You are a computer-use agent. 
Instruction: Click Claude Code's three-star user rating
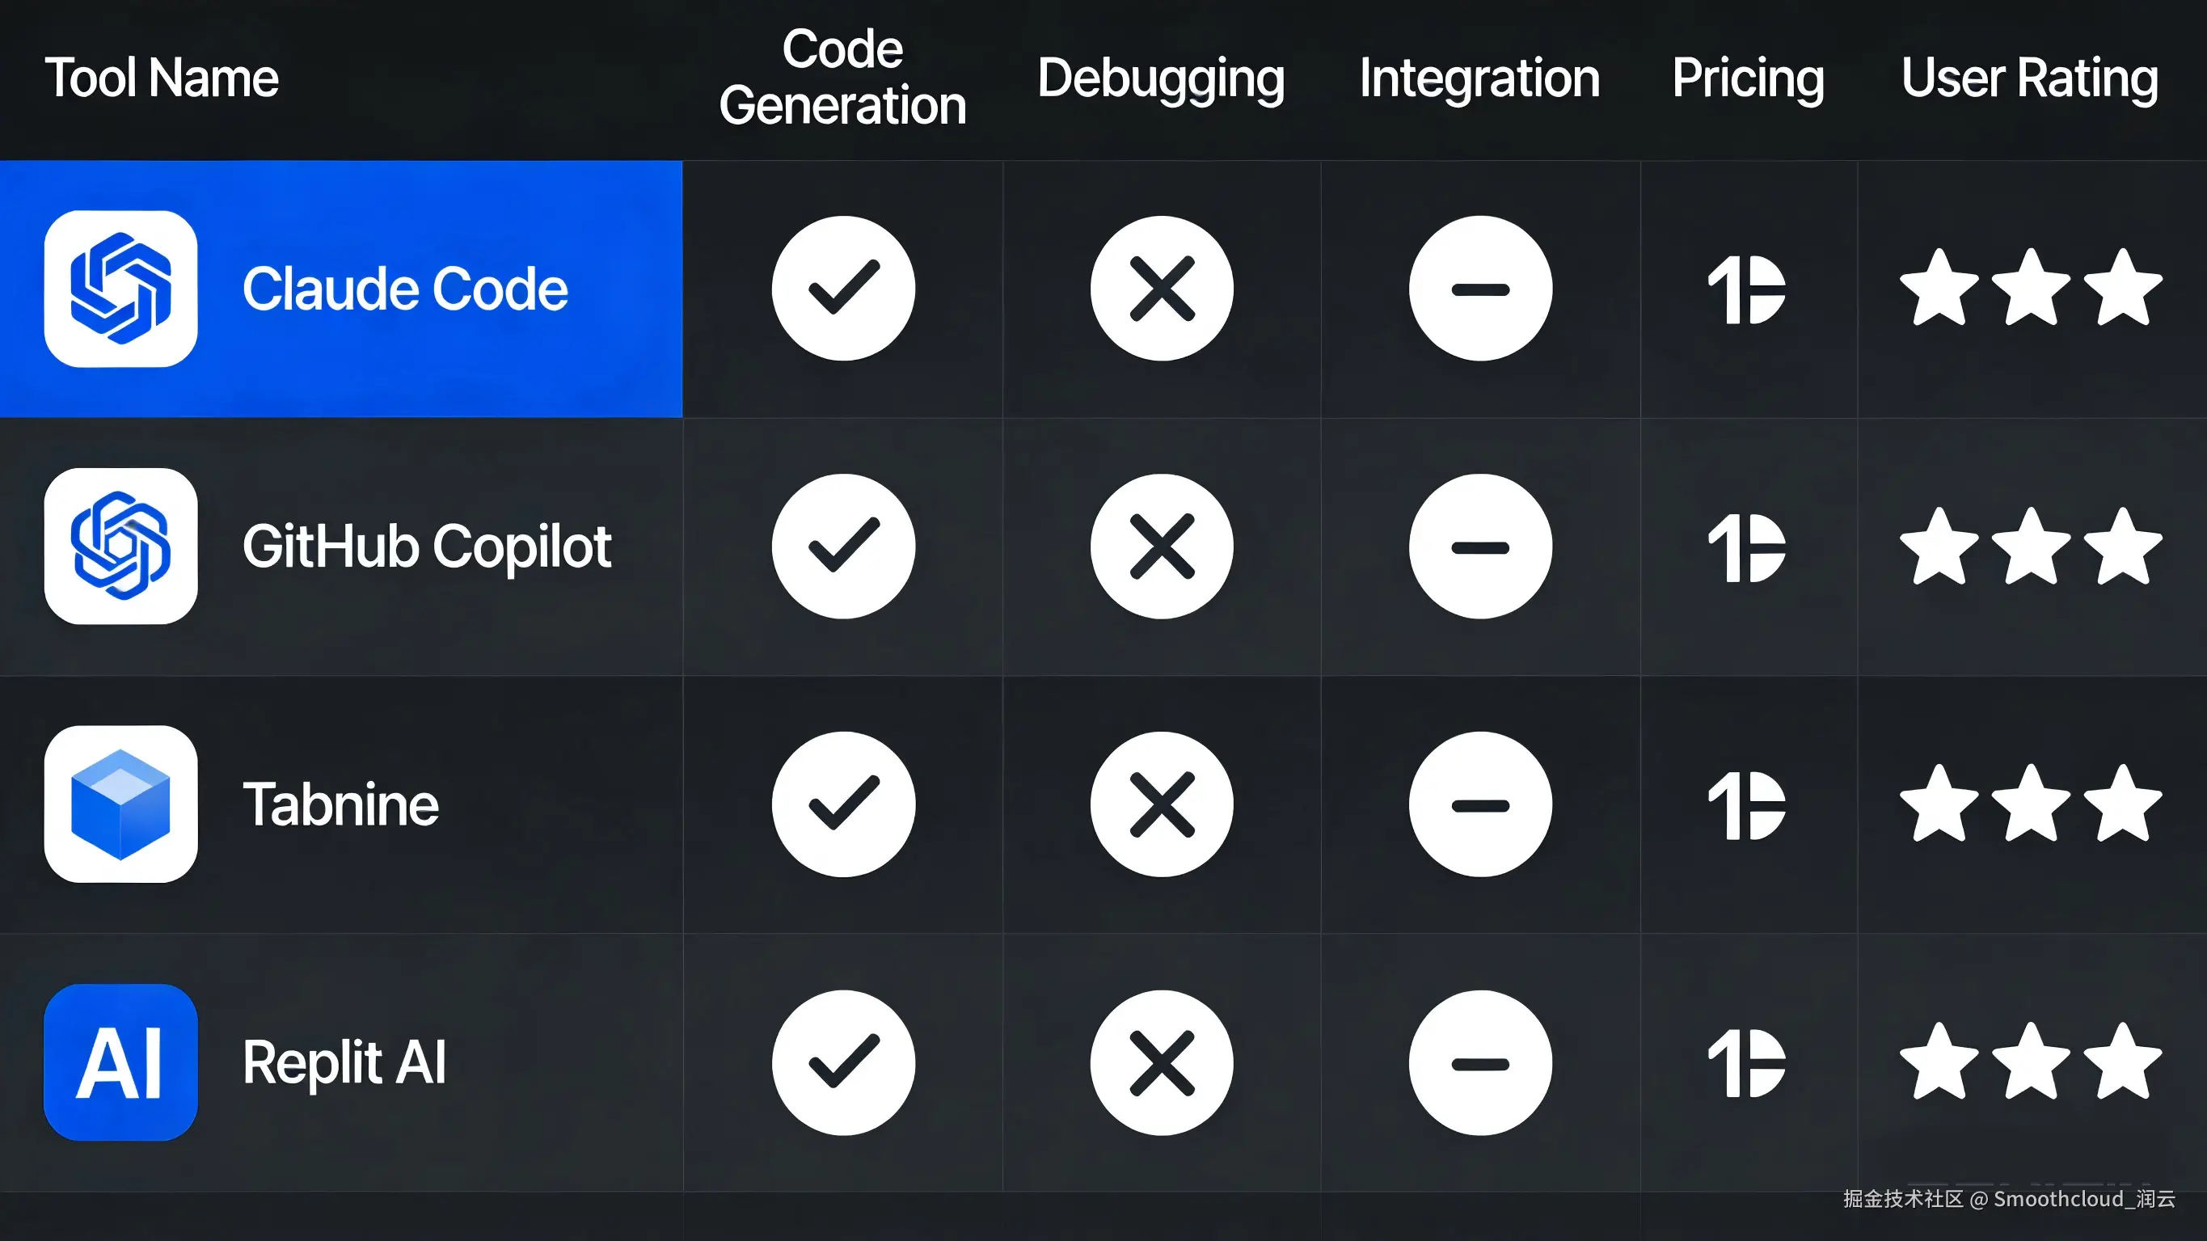2031,289
